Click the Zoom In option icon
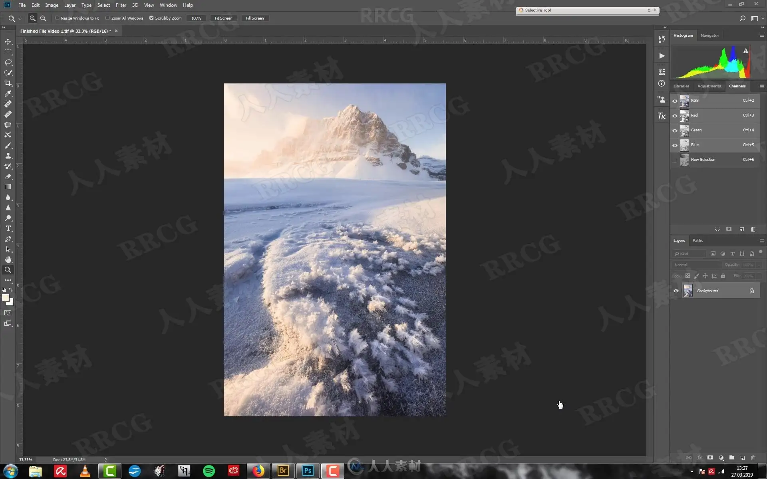 click(33, 18)
